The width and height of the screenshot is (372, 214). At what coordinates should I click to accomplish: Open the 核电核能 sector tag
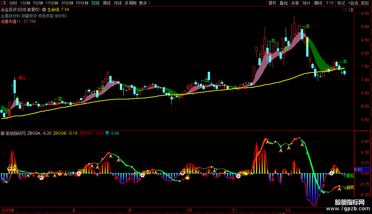pos(46,16)
